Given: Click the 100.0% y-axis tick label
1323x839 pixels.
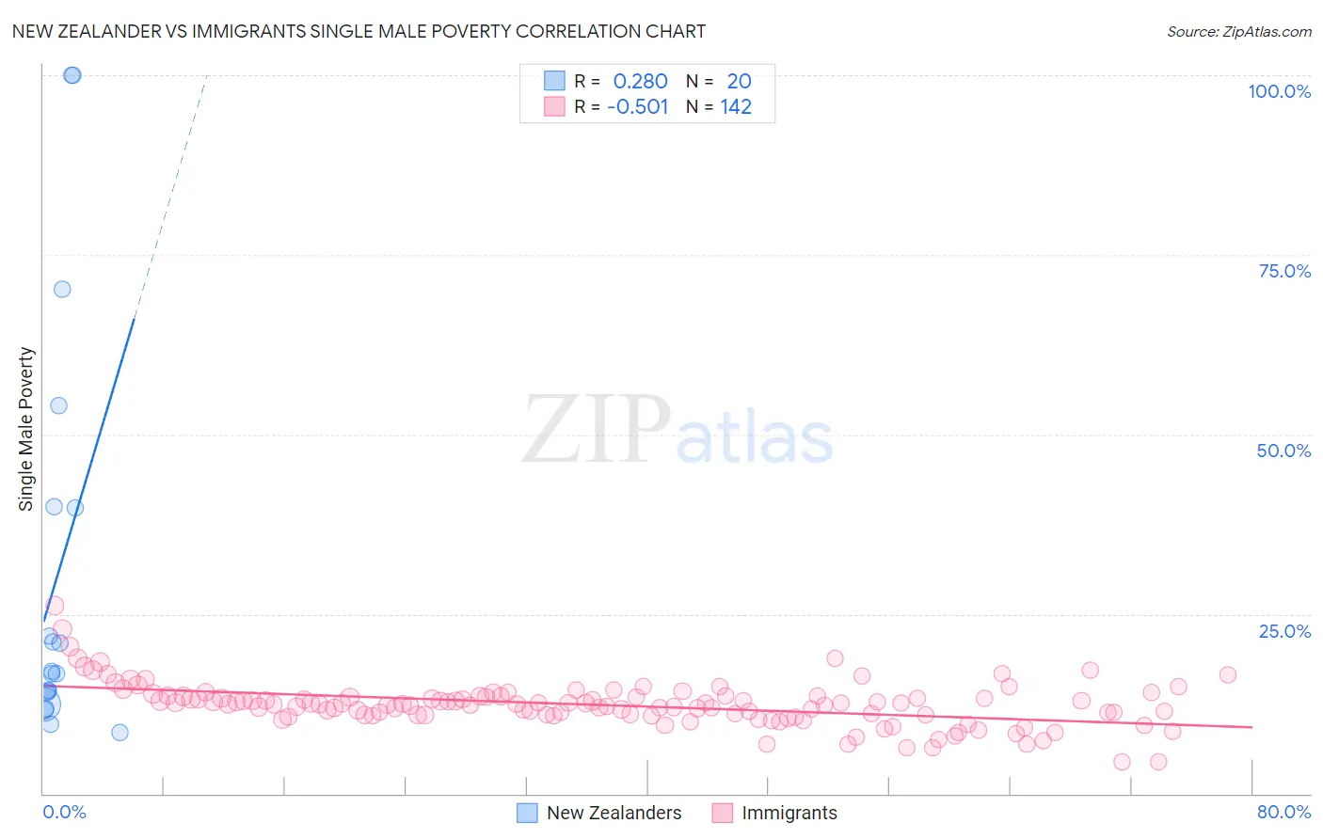Looking at the screenshot, I should 1279,91.
